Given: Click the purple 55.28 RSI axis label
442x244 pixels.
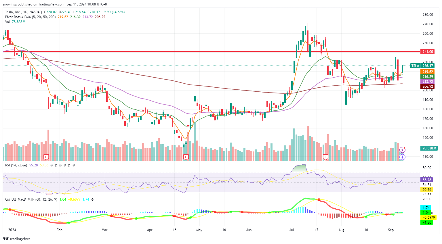Looking at the screenshot, I should 426,180.
